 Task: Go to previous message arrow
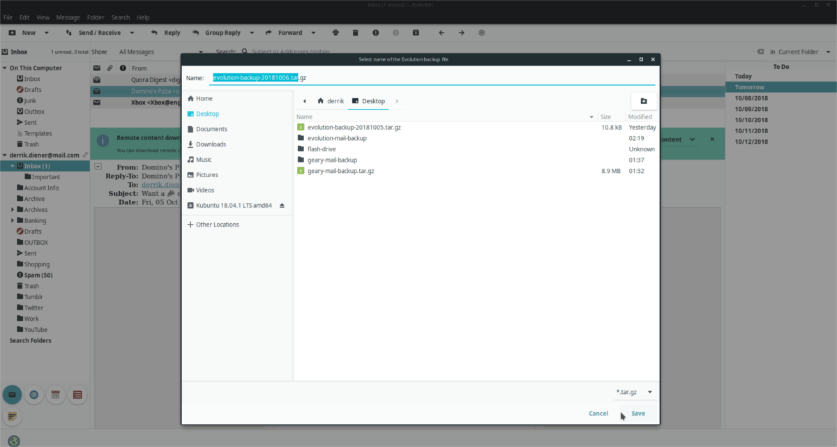(x=442, y=33)
